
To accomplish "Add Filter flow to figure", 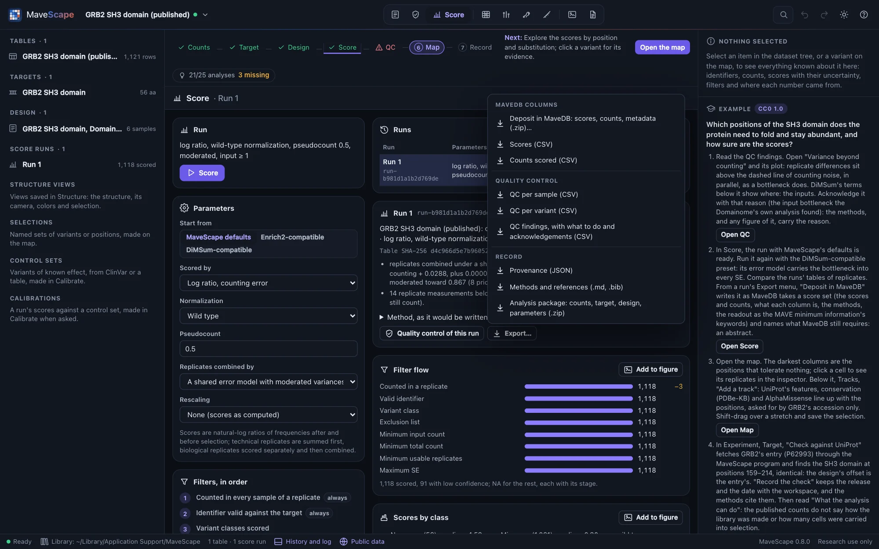I will (651, 370).
